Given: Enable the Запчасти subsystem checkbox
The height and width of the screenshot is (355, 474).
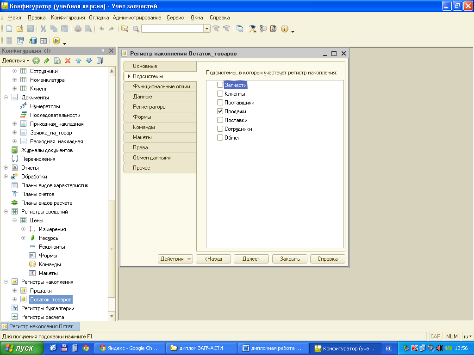Looking at the screenshot, I should pos(220,85).
